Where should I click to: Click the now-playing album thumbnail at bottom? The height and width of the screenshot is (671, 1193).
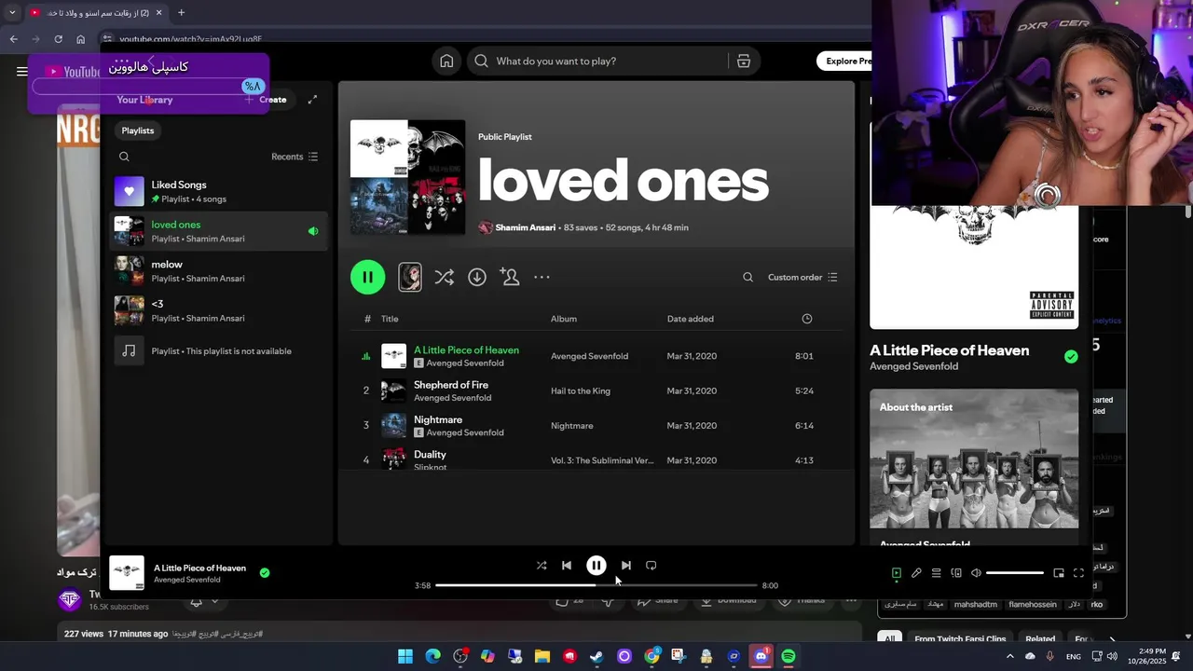(127, 573)
